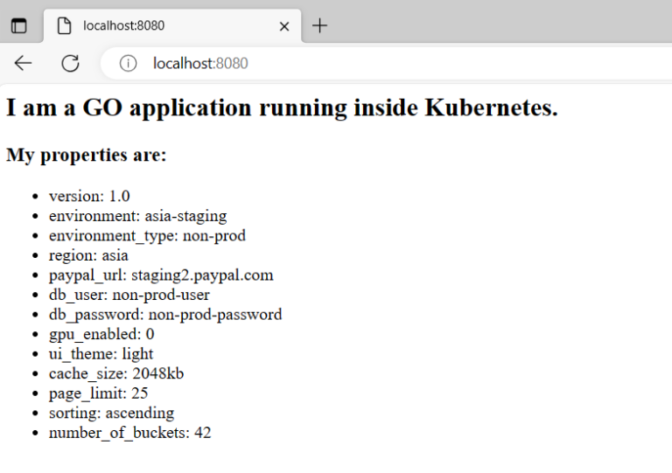Refresh the localhost page
Viewport: 672px width, 473px height.
coord(70,63)
